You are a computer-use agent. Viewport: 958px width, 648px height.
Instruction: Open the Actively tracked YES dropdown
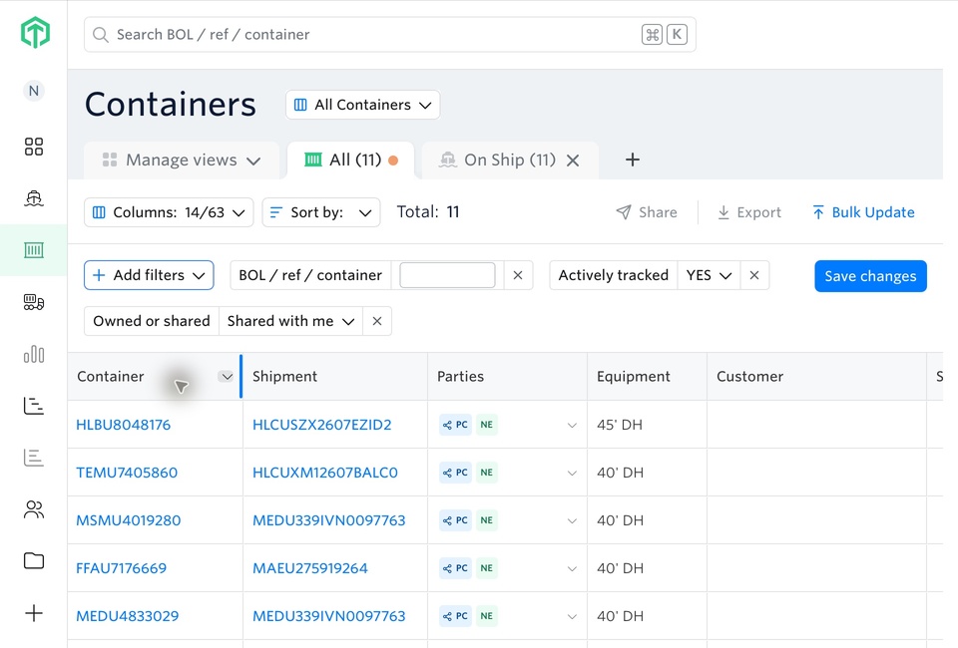pyautogui.click(x=709, y=275)
